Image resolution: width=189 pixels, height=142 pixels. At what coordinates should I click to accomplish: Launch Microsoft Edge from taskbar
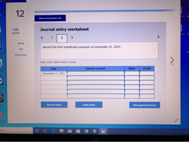click(53, 131)
